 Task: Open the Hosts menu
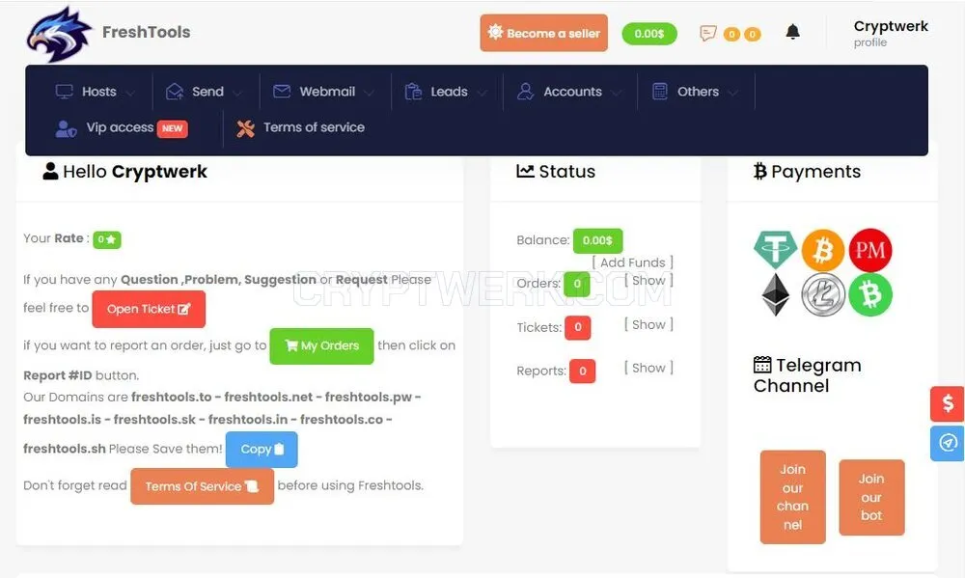coord(99,92)
